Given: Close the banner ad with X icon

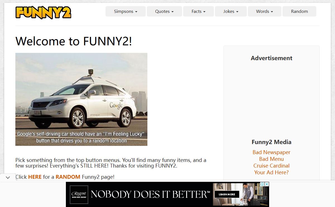Looking at the screenshot, I should tap(267, 184).
